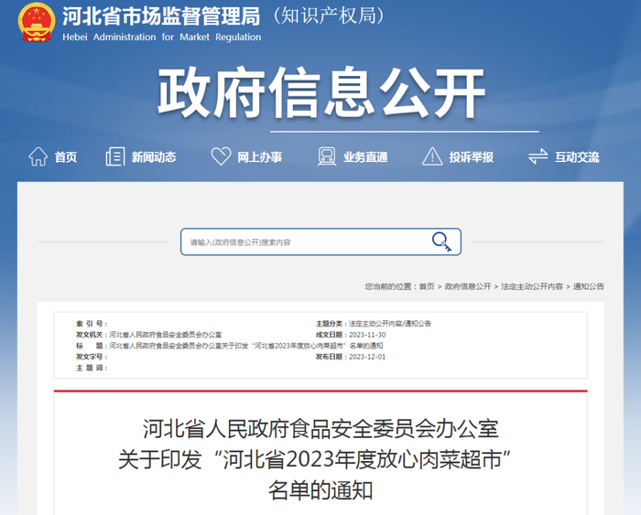Image resolution: width=641 pixels, height=515 pixels.
Task: Click the 索引号 label
Action: coord(92,324)
